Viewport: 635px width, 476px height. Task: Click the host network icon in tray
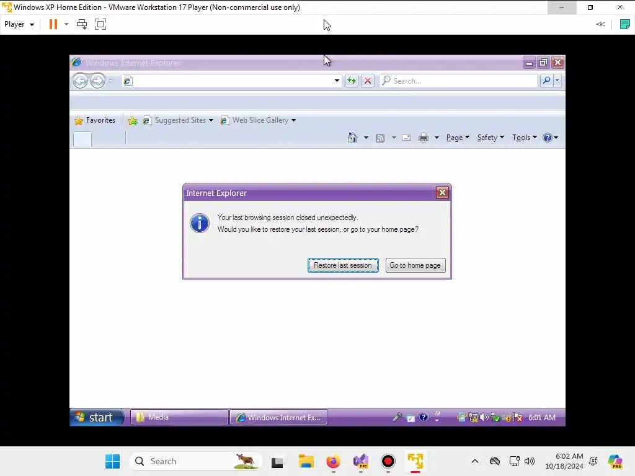pyautogui.click(x=514, y=461)
